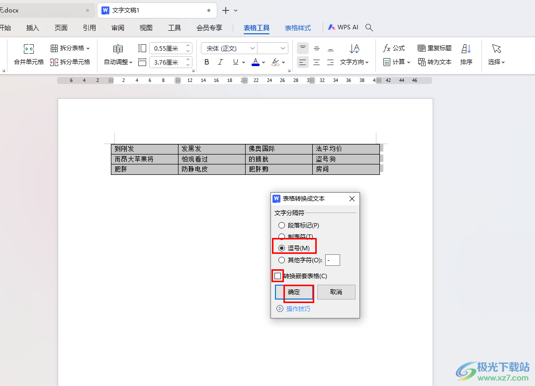Expand highlight color dropdown arrow
The image size is (535, 386).
click(x=283, y=63)
